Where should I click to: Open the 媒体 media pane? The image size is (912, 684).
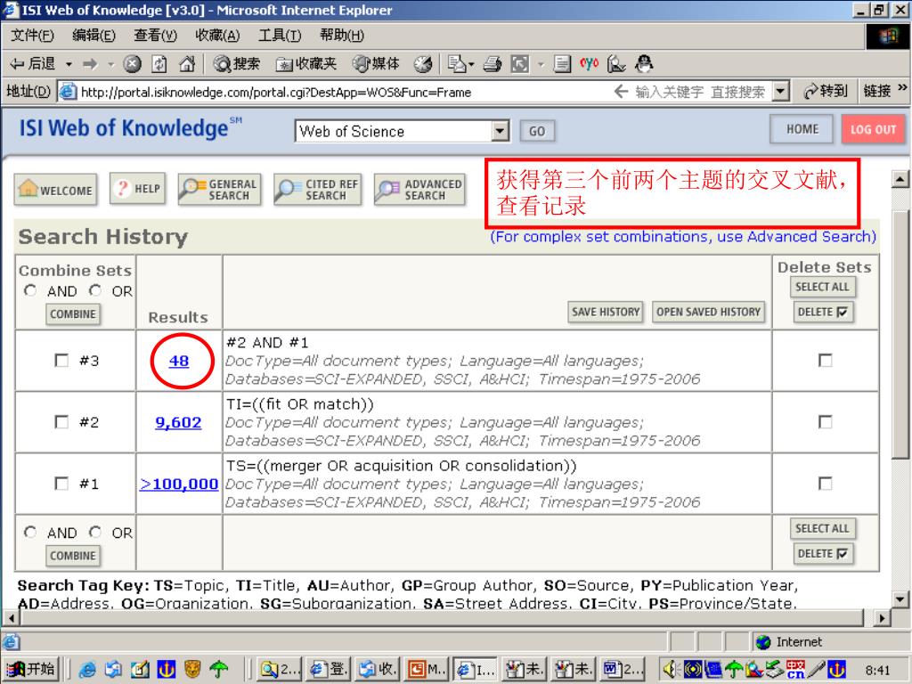[377, 64]
